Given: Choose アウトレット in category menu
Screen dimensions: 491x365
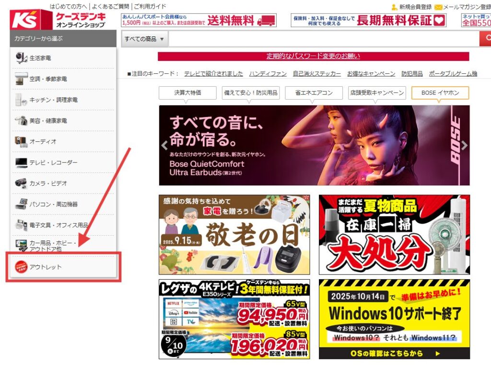Looking at the screenshot, I should pyautogui.click(x=63, y=267).
